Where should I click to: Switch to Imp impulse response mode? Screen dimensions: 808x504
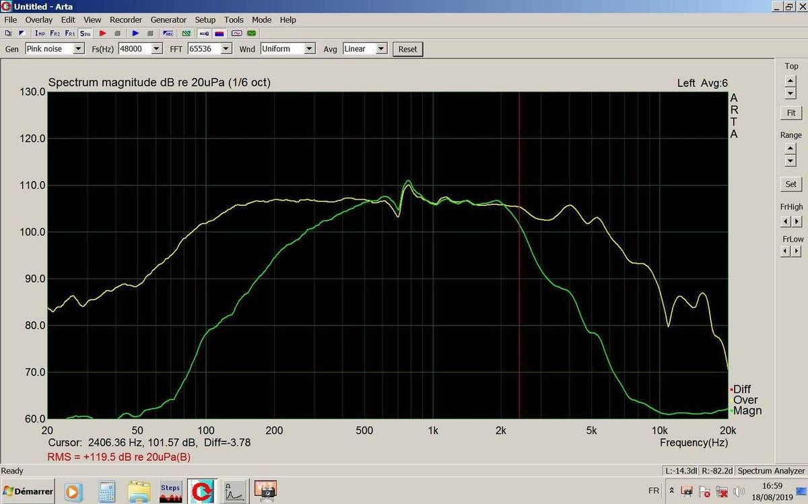[x=40, y=33]
